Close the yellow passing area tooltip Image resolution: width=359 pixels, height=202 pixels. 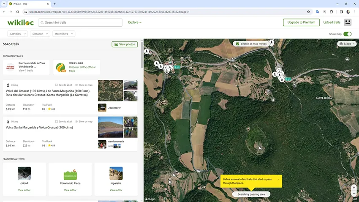(278, 180)
